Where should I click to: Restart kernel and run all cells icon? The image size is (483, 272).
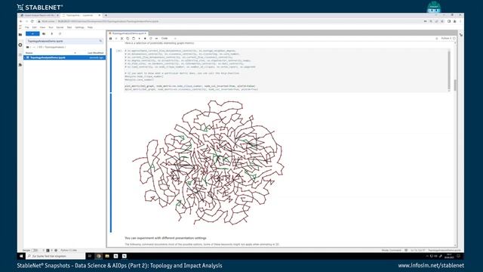pos(156,39)
